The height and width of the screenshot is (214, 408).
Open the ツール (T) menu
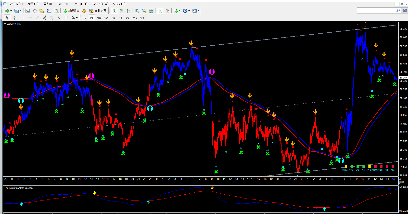pyautogui.click(x=81, y=4)
